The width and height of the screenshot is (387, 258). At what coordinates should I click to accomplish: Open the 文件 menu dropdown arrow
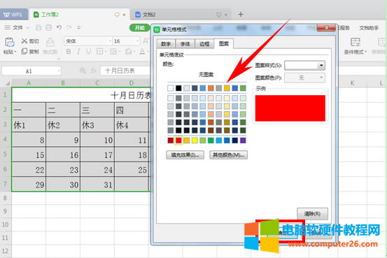click(x=28, y=28)
